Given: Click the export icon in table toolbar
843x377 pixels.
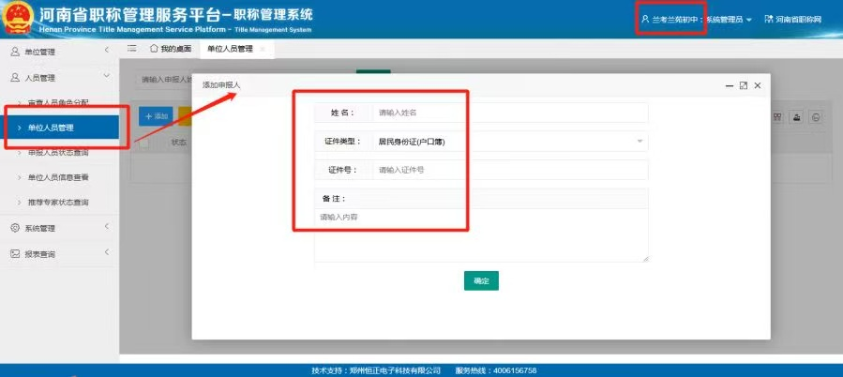Looking at the screenshot, I should (x=796, y=118).
